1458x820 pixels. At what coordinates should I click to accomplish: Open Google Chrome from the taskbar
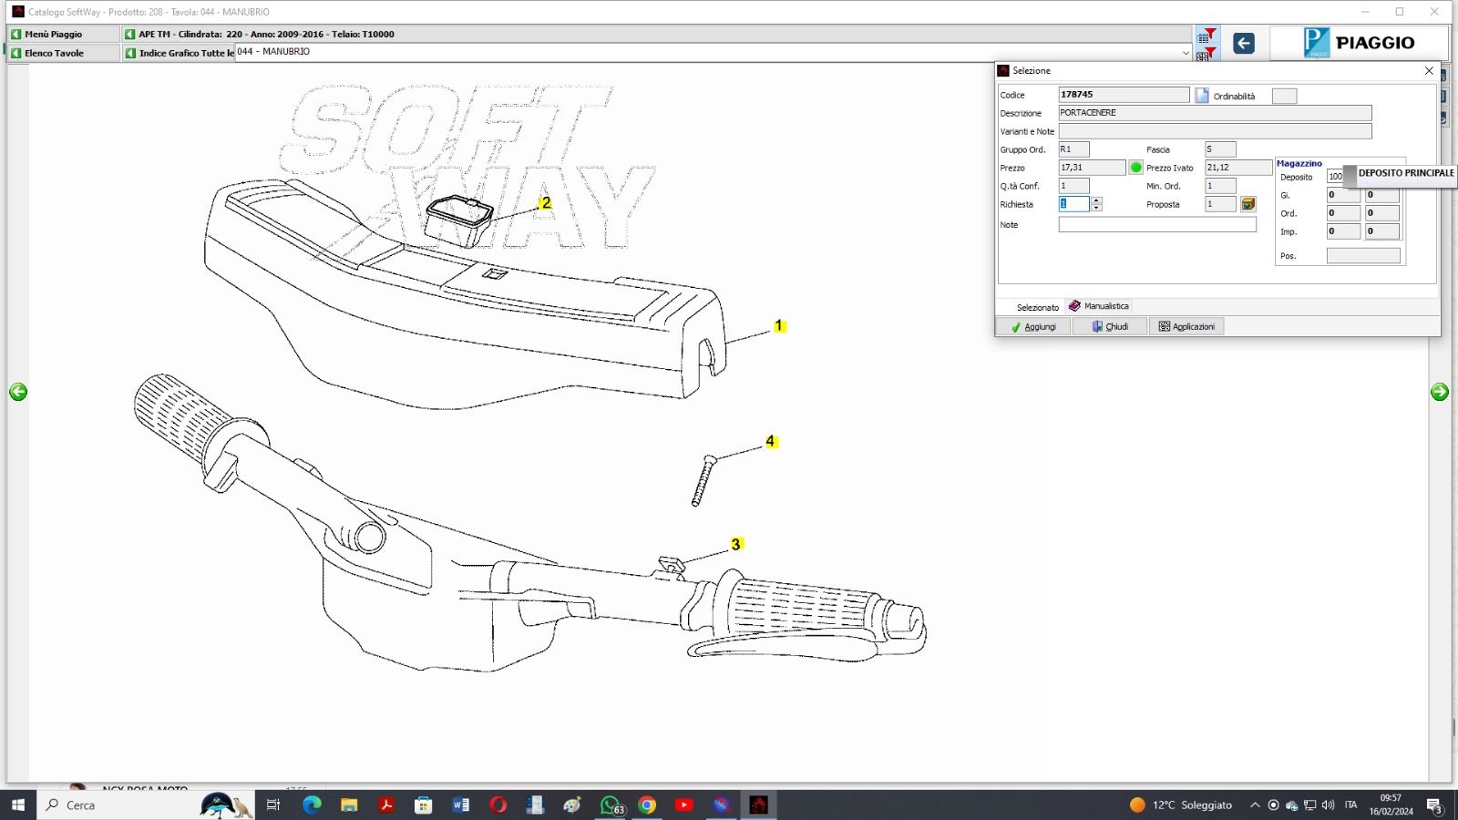point(647,805)
